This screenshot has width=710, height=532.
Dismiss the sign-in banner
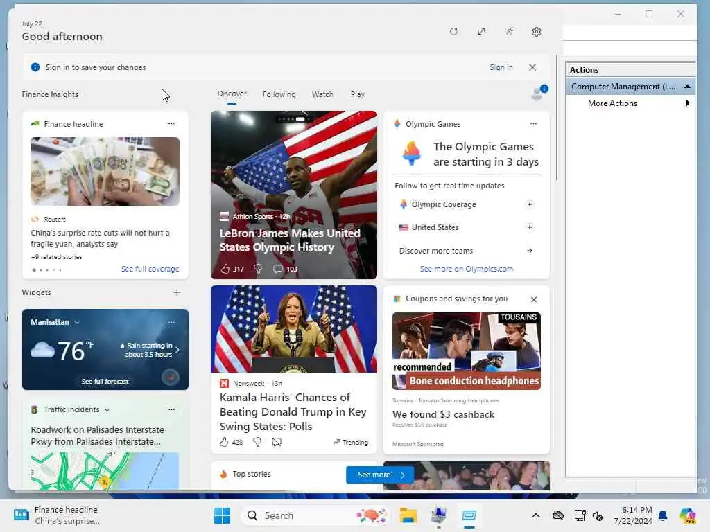pyautogui.click(x=532, y=67)
